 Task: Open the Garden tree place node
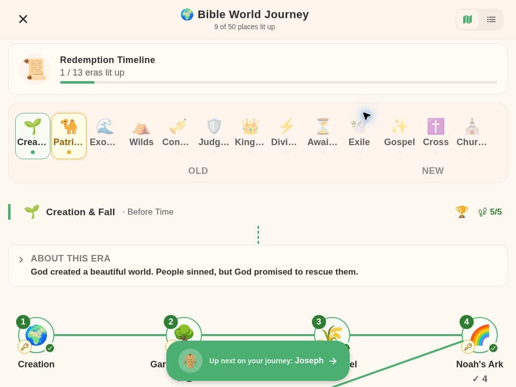pos(183,332)
